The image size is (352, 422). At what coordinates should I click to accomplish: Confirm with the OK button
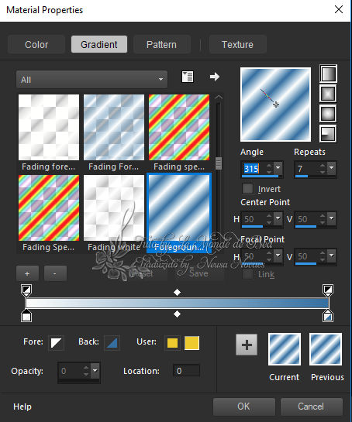[x=243, y=407]
